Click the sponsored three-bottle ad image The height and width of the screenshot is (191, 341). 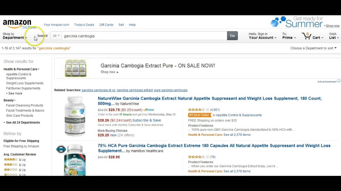[76, 68]
